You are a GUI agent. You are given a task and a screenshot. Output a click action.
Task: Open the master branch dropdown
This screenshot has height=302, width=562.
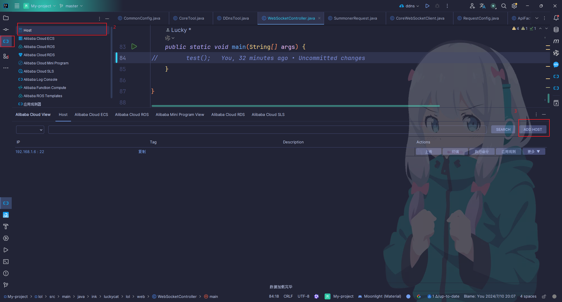coord(71,6)
